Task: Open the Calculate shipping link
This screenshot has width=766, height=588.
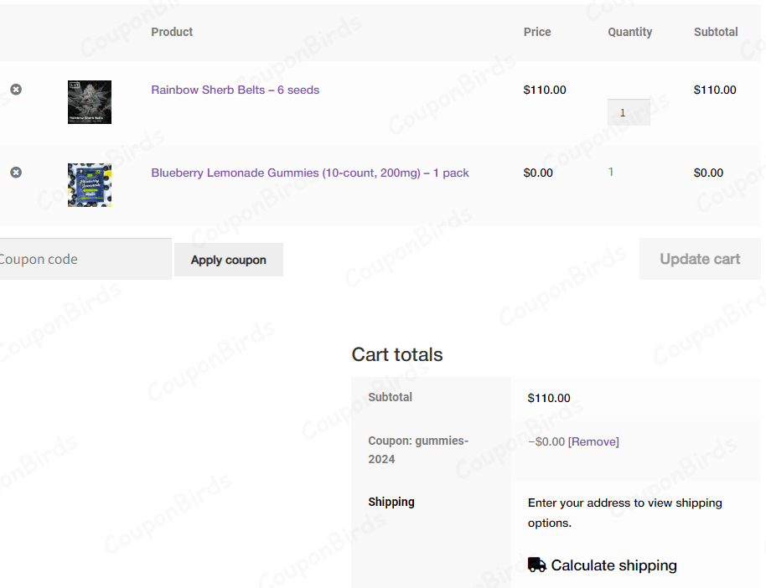Action: click(x=613, y=565)
